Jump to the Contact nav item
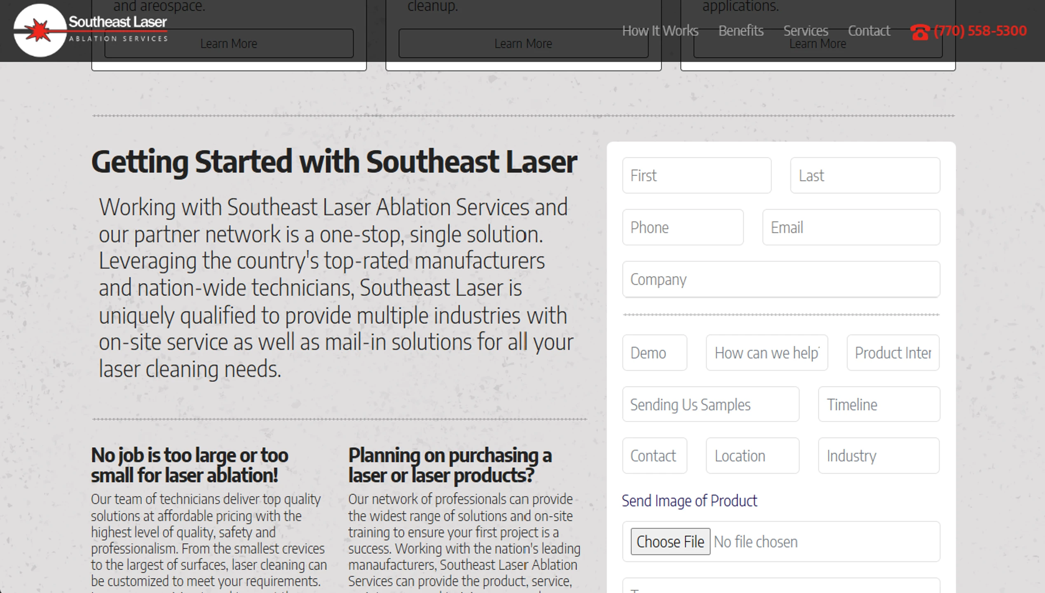The image size is (1045, 593). tap(869, 30)
